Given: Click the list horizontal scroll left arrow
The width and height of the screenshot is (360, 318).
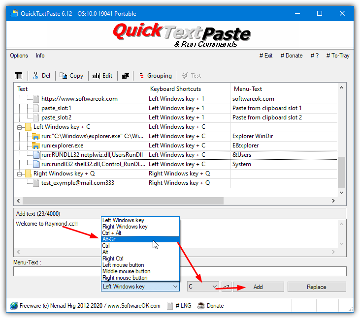Looking at the screenshot, I should (18, 201).
